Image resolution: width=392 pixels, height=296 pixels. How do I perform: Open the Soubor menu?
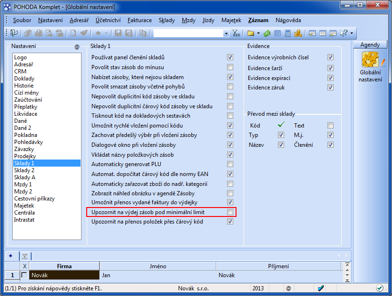pos(22,20)
